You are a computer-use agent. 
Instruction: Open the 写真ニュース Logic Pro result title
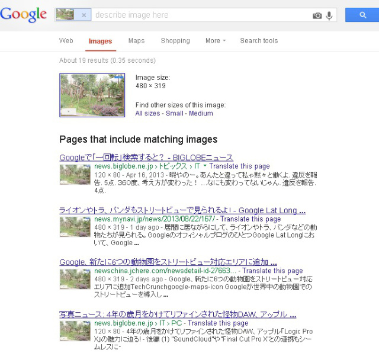tap(178, 315)
